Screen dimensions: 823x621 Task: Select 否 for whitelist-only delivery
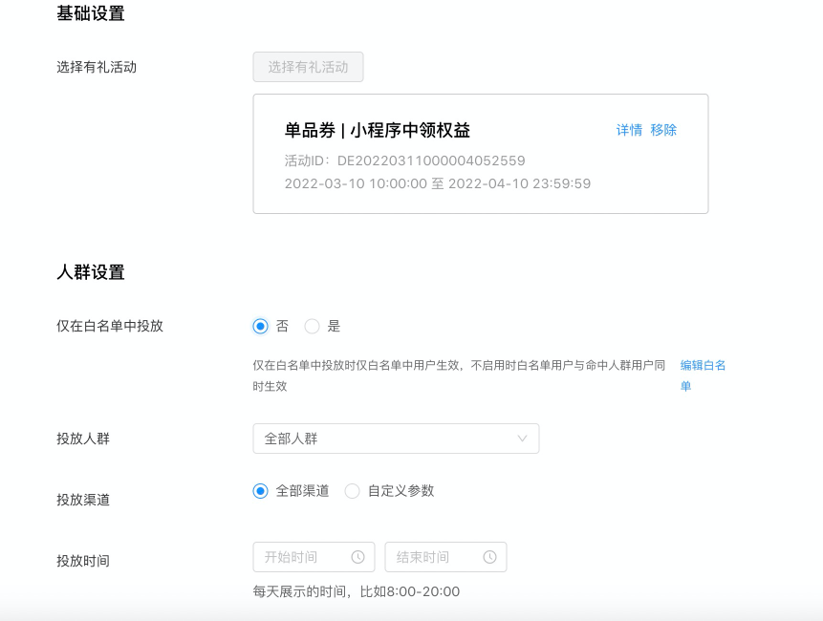260,326
